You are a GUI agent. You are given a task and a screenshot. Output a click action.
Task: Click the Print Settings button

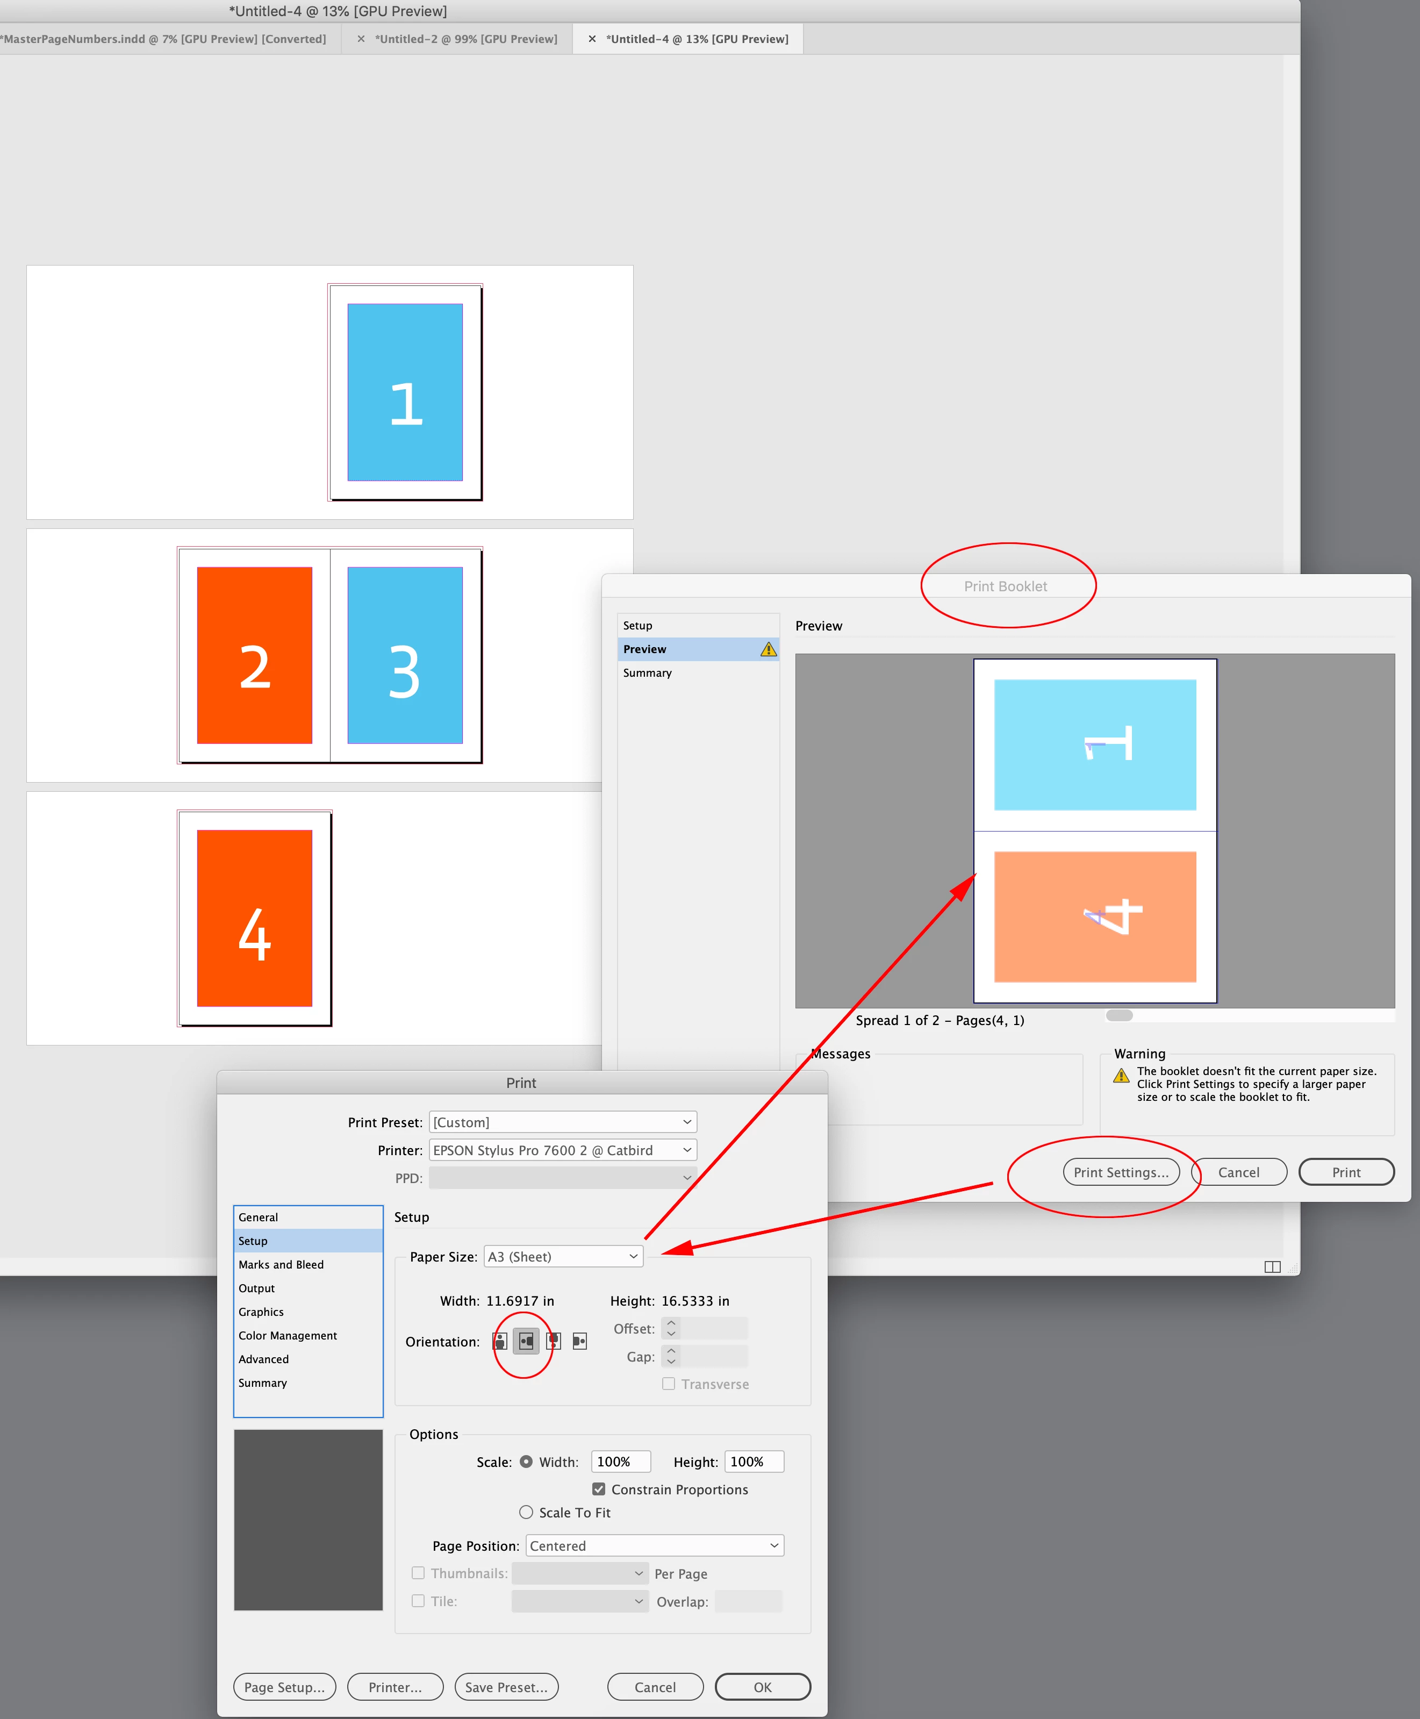(x=1121, y=1172)
